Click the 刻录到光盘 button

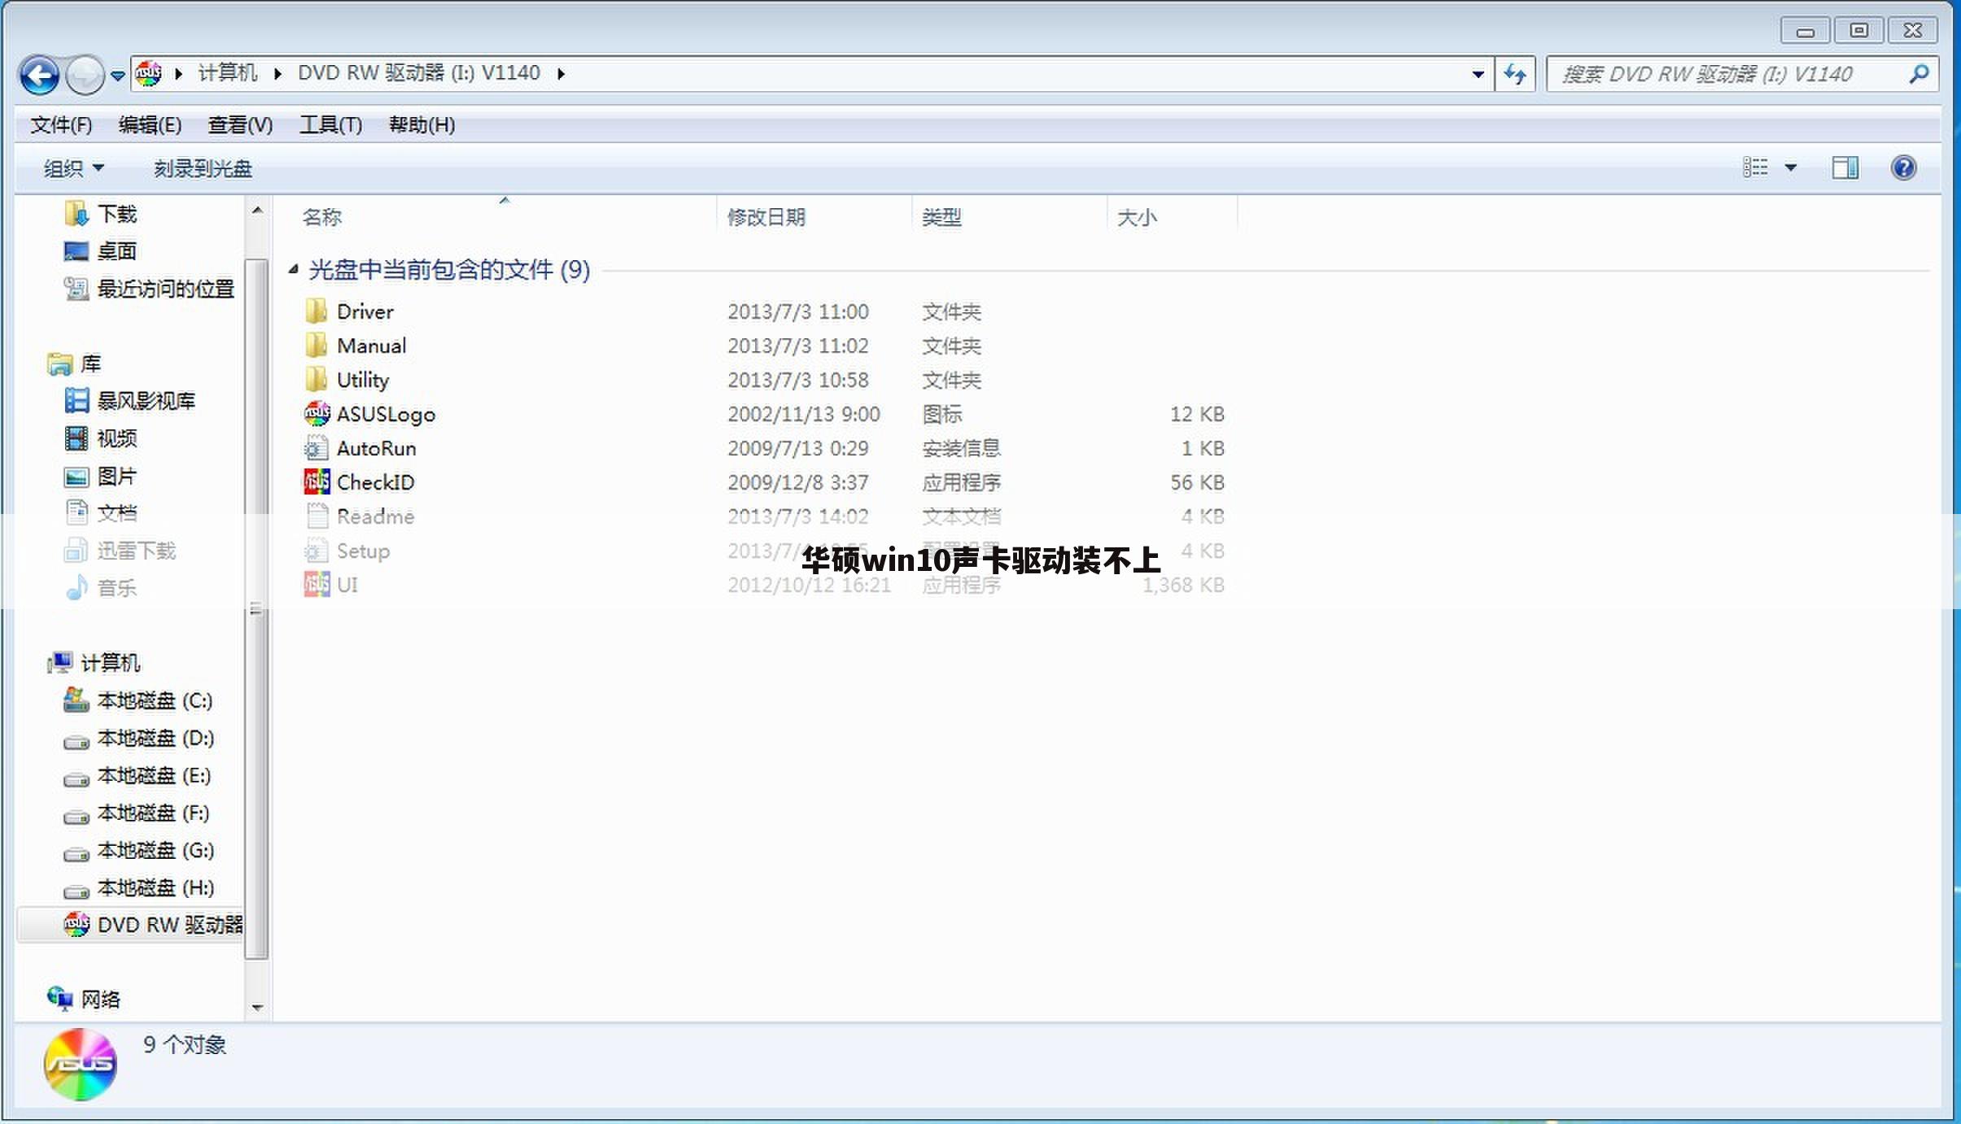pos(201,168)
